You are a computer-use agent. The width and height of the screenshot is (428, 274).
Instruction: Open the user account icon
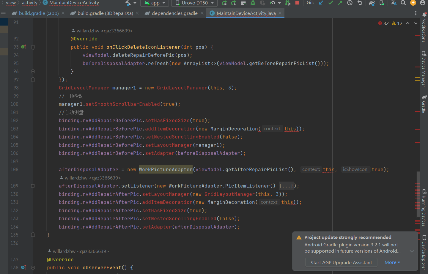[423, 3]
